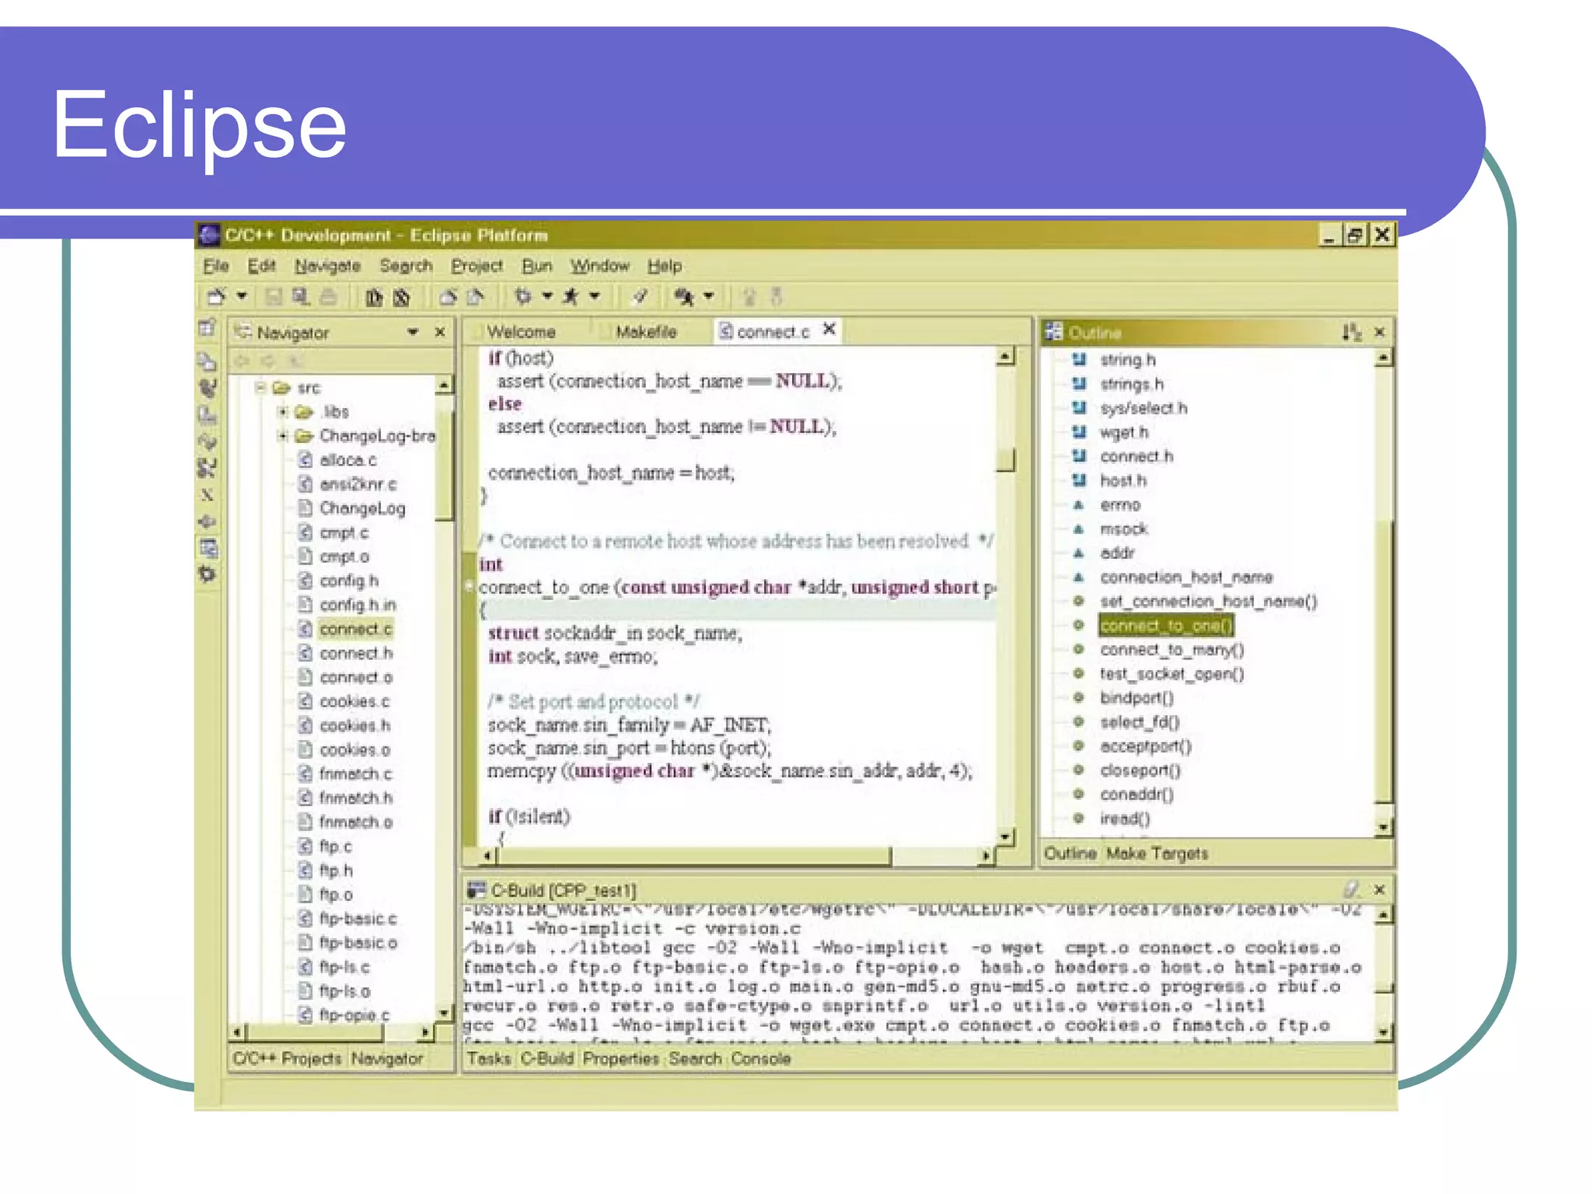Open the Project menu
The width and height of the screenshot is (1592, 1194).
(476, 266)
